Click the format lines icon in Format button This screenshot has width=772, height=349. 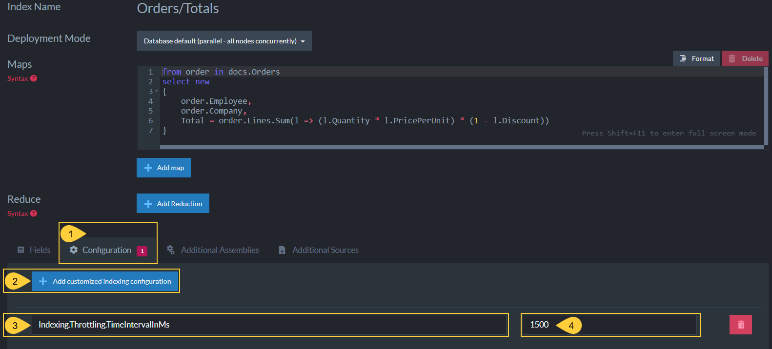point(683,58)
